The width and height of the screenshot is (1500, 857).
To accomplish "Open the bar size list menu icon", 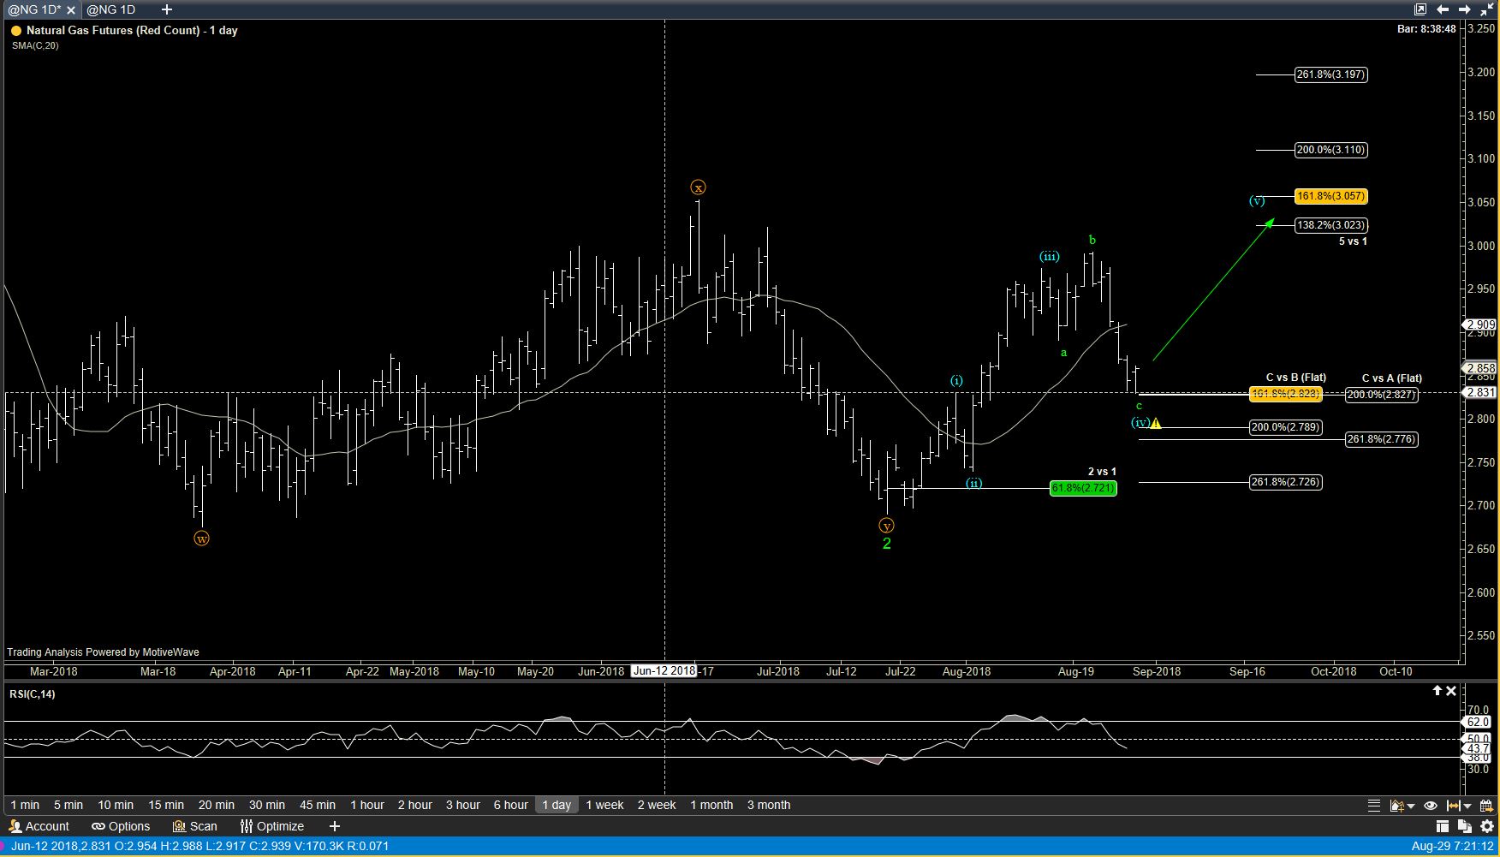I will click(x=1374, y=806).
